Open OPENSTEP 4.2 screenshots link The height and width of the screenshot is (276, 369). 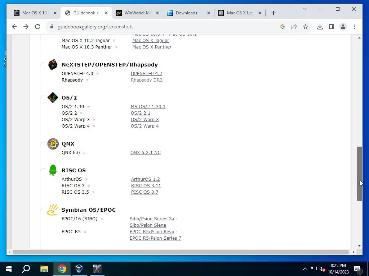[x=146, y=73]
